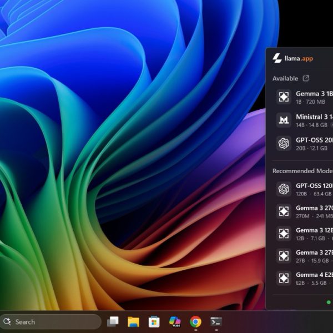Viewport: 333px width, 333px height.
Task: Click the Available section heading
Action: click(285, 78)
